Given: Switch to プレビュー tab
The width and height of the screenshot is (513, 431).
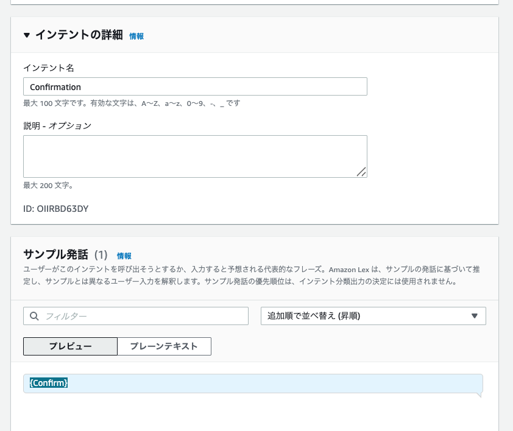Looking at the screenshot, I should [70, 346].
